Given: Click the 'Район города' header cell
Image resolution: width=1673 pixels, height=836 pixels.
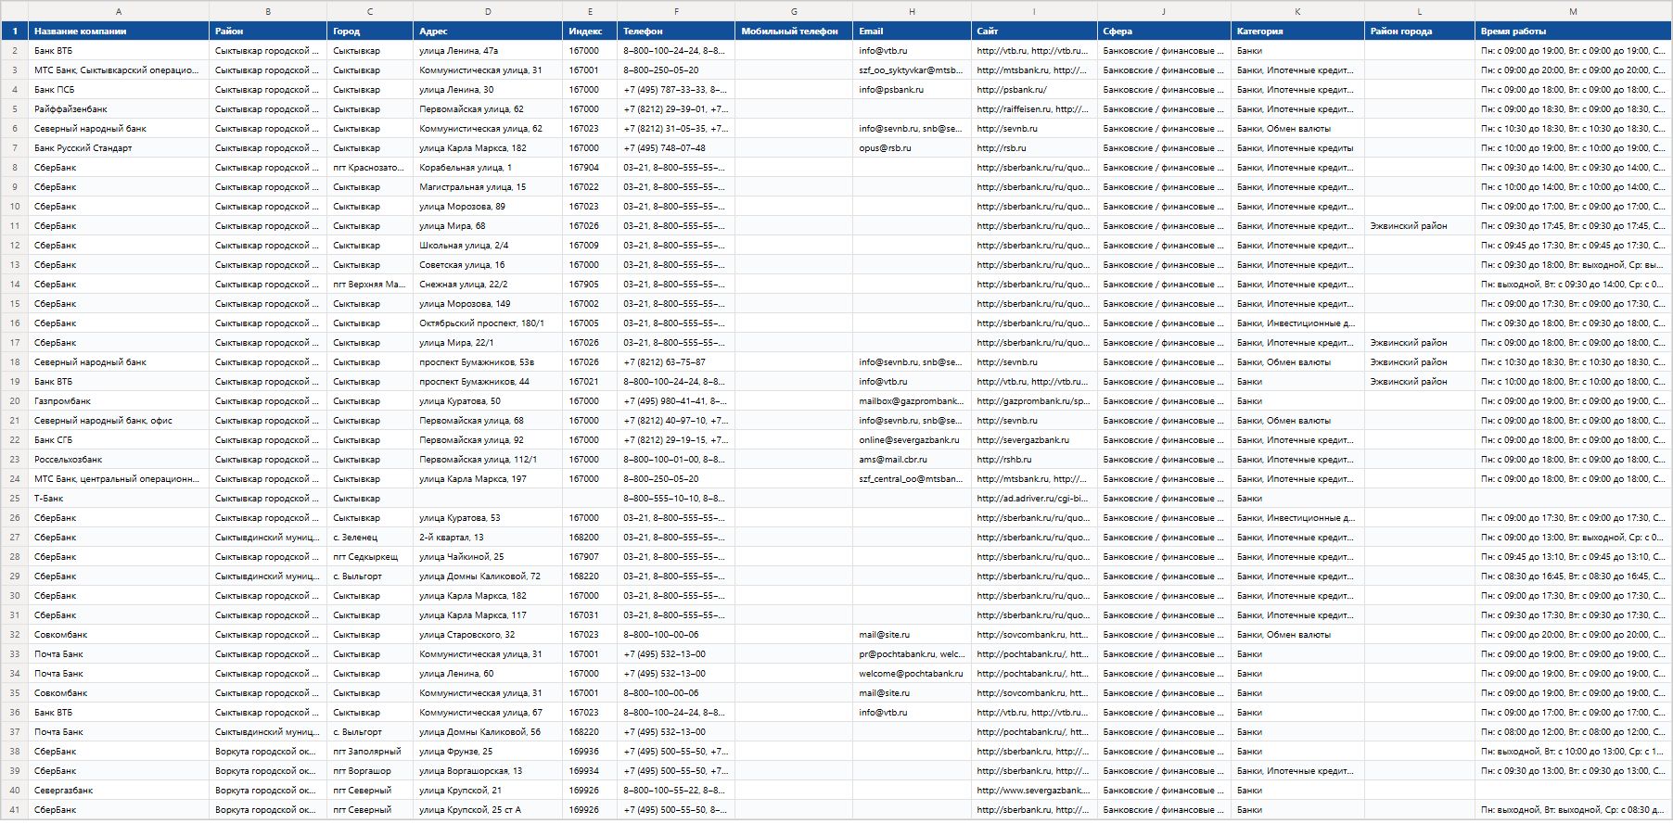Looking at the screenshot, I should click(x=1420, y=32).
